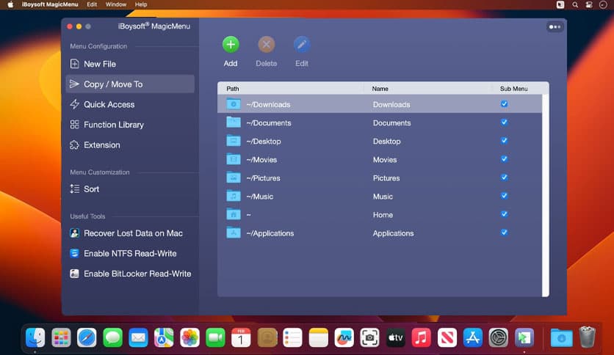Click the ~/Movies folder icon
614x355 pixels.
click(234, 159)
